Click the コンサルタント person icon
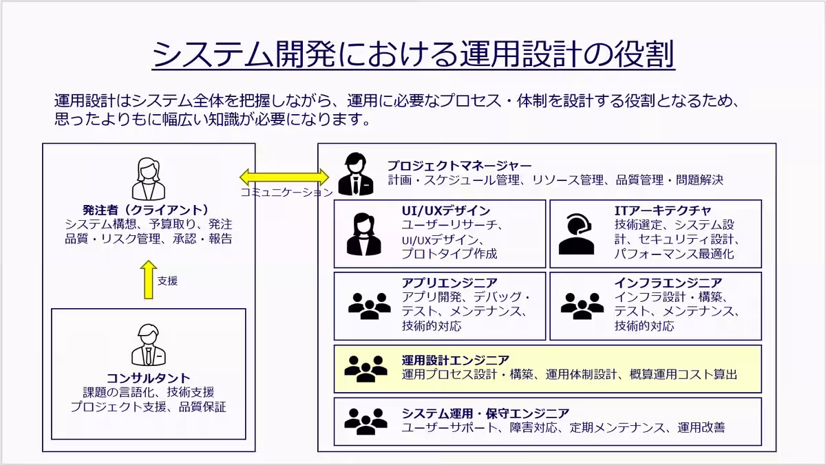 pos(147,344)
